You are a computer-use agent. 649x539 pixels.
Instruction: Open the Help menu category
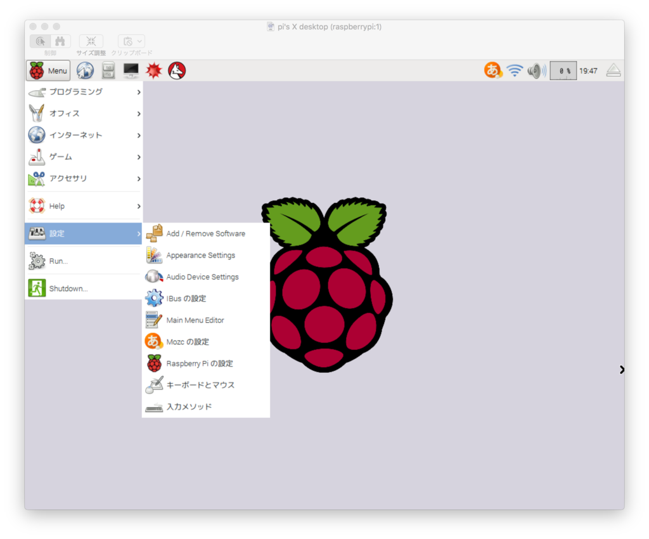coord(84,205)
